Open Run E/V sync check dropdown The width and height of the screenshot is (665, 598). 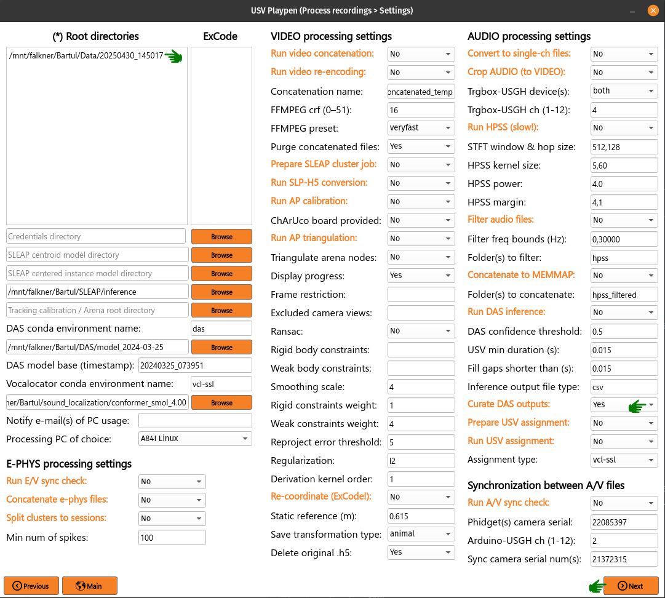tap(172, 481)
